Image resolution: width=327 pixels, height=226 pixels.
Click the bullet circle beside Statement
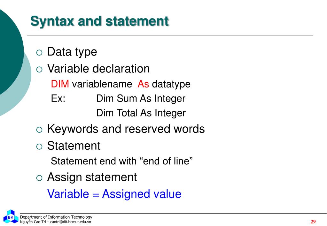click(x=39, y=147)
